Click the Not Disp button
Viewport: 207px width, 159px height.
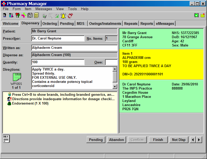point(179,140)
